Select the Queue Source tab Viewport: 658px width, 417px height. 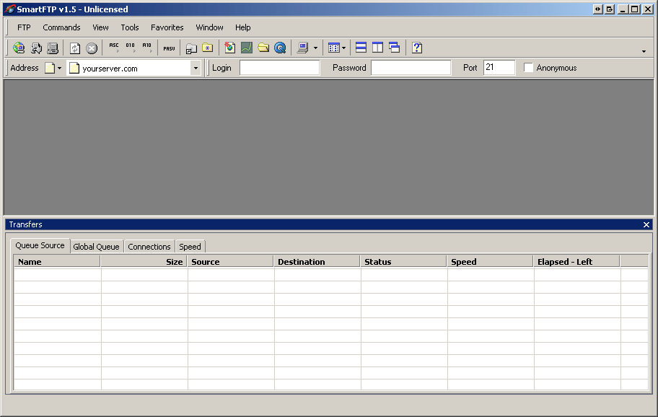(40, 245)
